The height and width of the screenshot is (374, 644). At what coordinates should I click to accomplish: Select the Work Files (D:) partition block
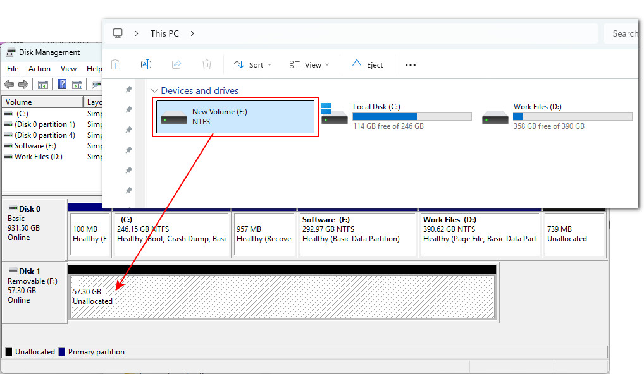pyautogui.click(x=480, y=234)
